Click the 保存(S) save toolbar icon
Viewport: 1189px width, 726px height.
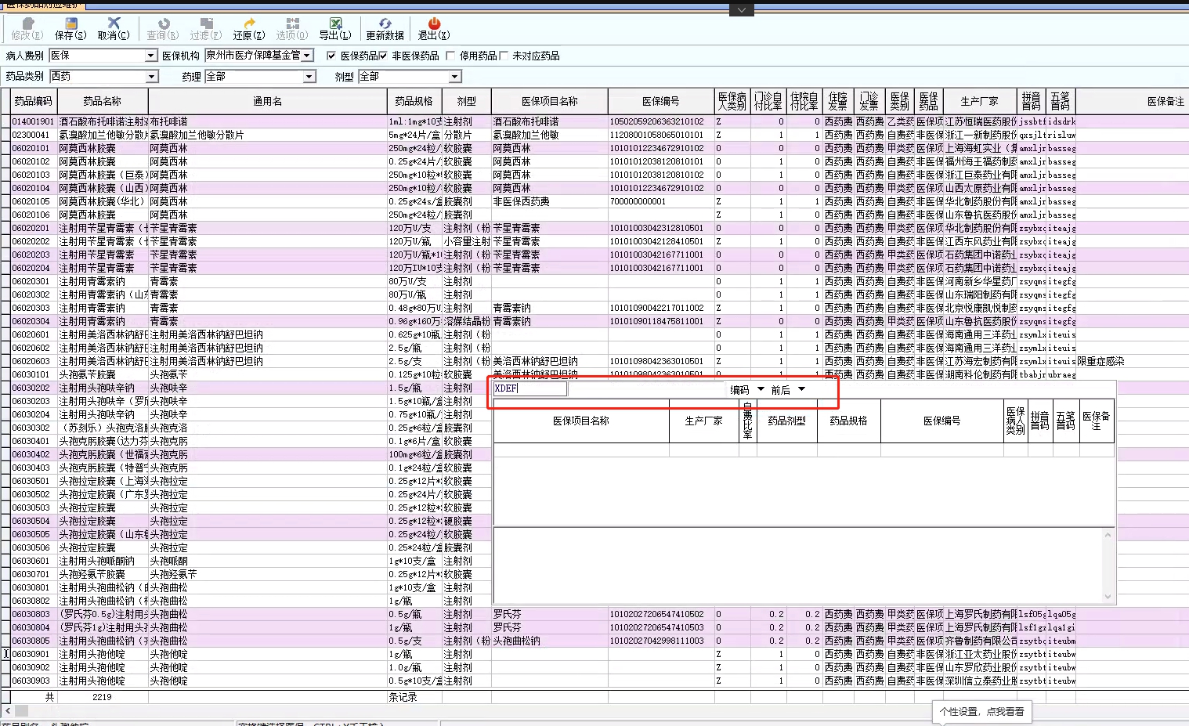pos(70,29)
